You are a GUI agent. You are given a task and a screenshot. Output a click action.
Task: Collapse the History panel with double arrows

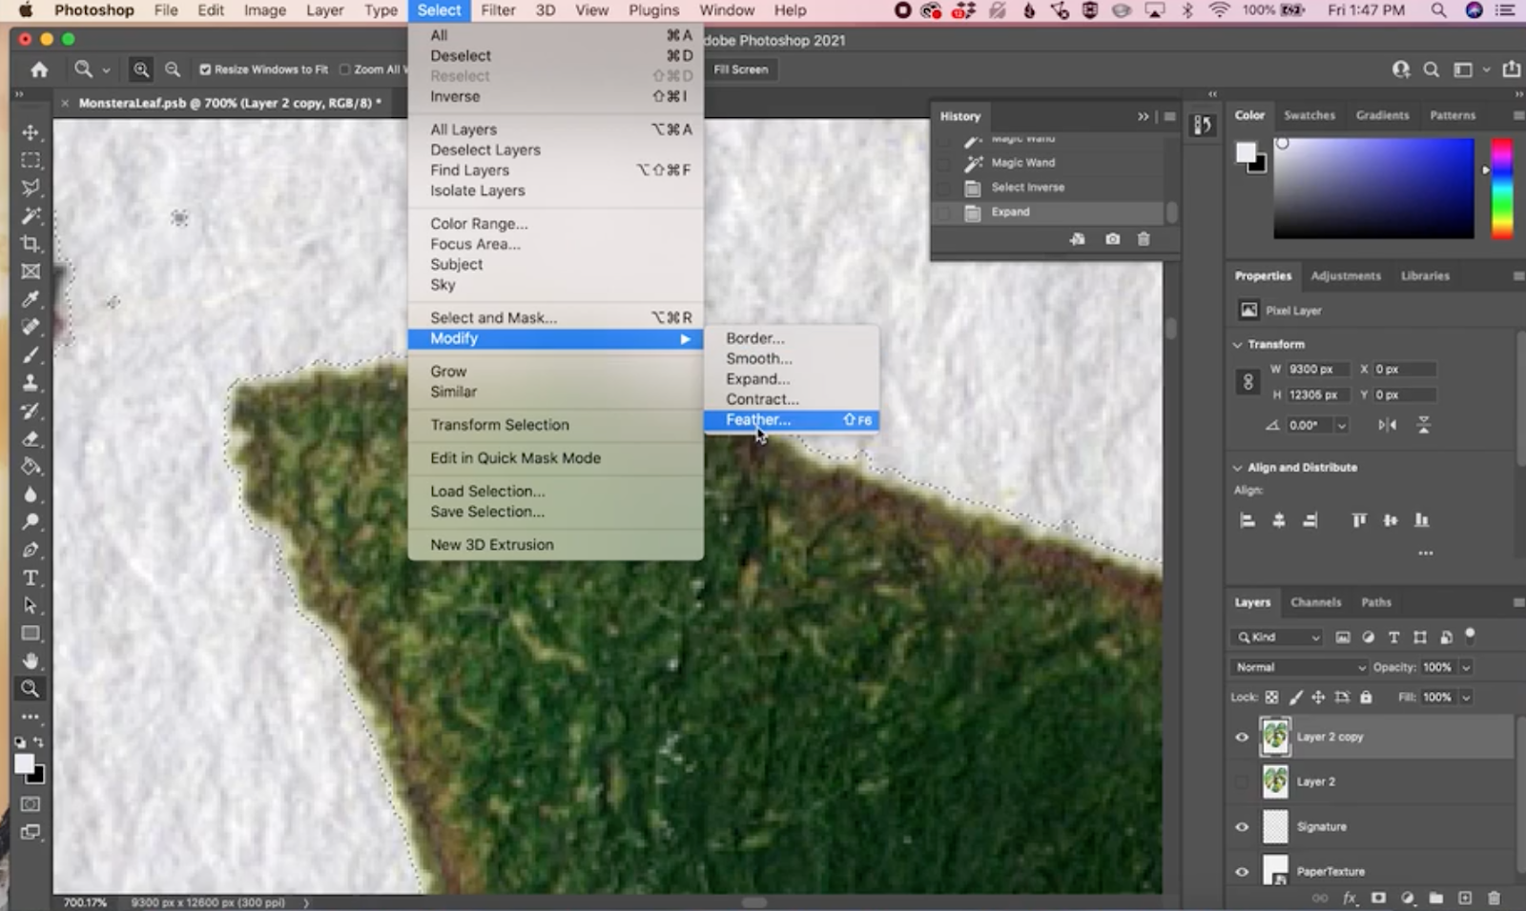coord(1143,116)
